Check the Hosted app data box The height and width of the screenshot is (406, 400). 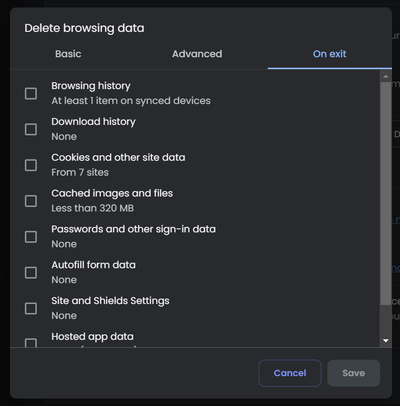[x=31, y=342]
